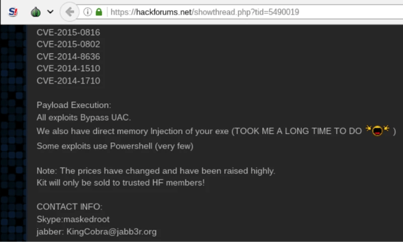Screen dimensions: 403x242
Task: Click the green padlock security icon
Action: 99,12
